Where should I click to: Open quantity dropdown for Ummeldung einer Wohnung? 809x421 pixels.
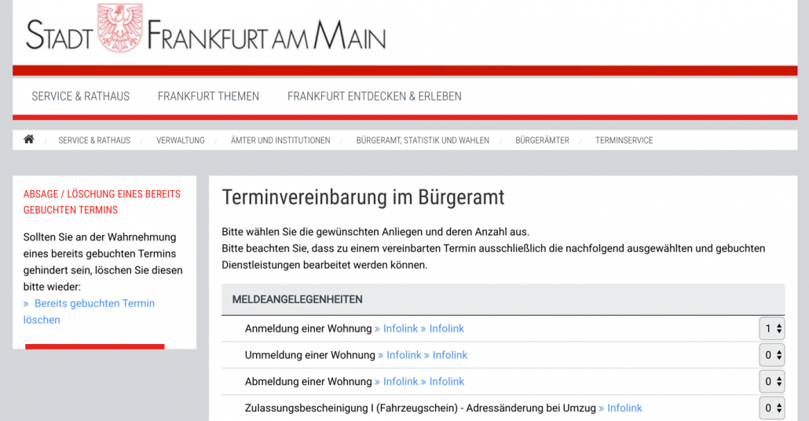click(x=773, y=356)
